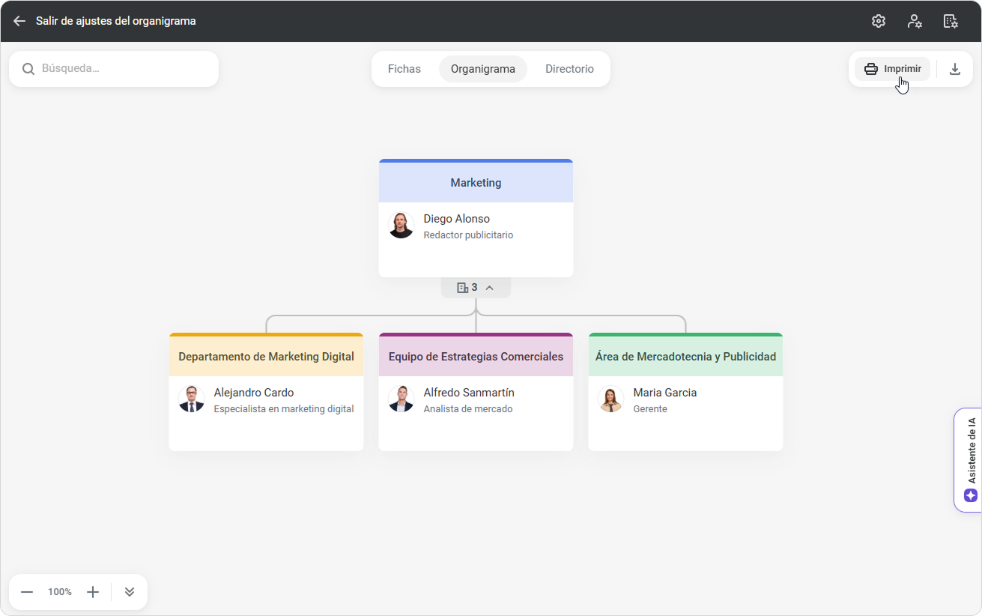Click the zoom in plus icon
982x616 pixels.
(93, 592)
